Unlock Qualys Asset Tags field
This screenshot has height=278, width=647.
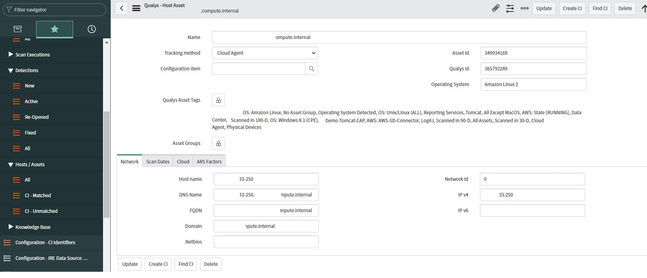pyautogui.click(x=218, y=100)
